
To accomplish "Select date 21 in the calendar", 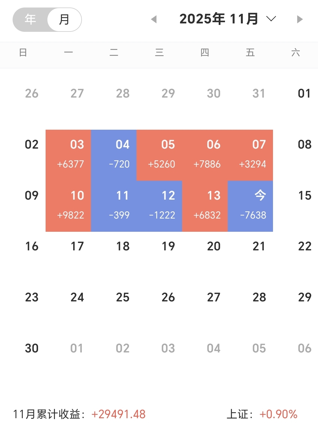I will 259,246.
